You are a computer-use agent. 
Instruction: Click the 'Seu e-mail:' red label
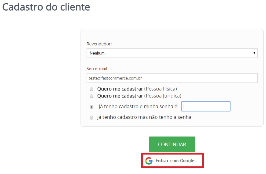click(97, 69)
